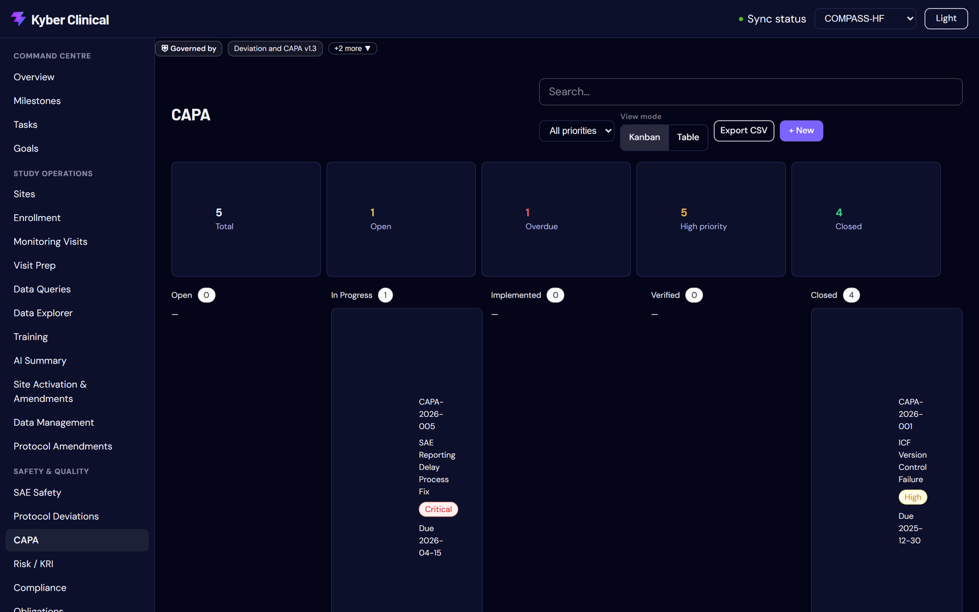
Task: Open AI Summary
Action: point(77,361)
